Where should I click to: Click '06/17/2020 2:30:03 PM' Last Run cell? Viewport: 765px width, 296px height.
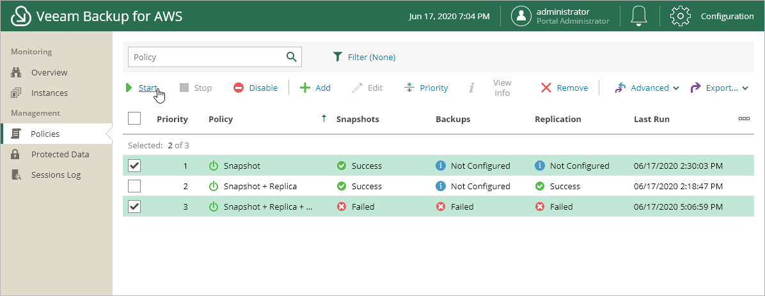point(678,166)
